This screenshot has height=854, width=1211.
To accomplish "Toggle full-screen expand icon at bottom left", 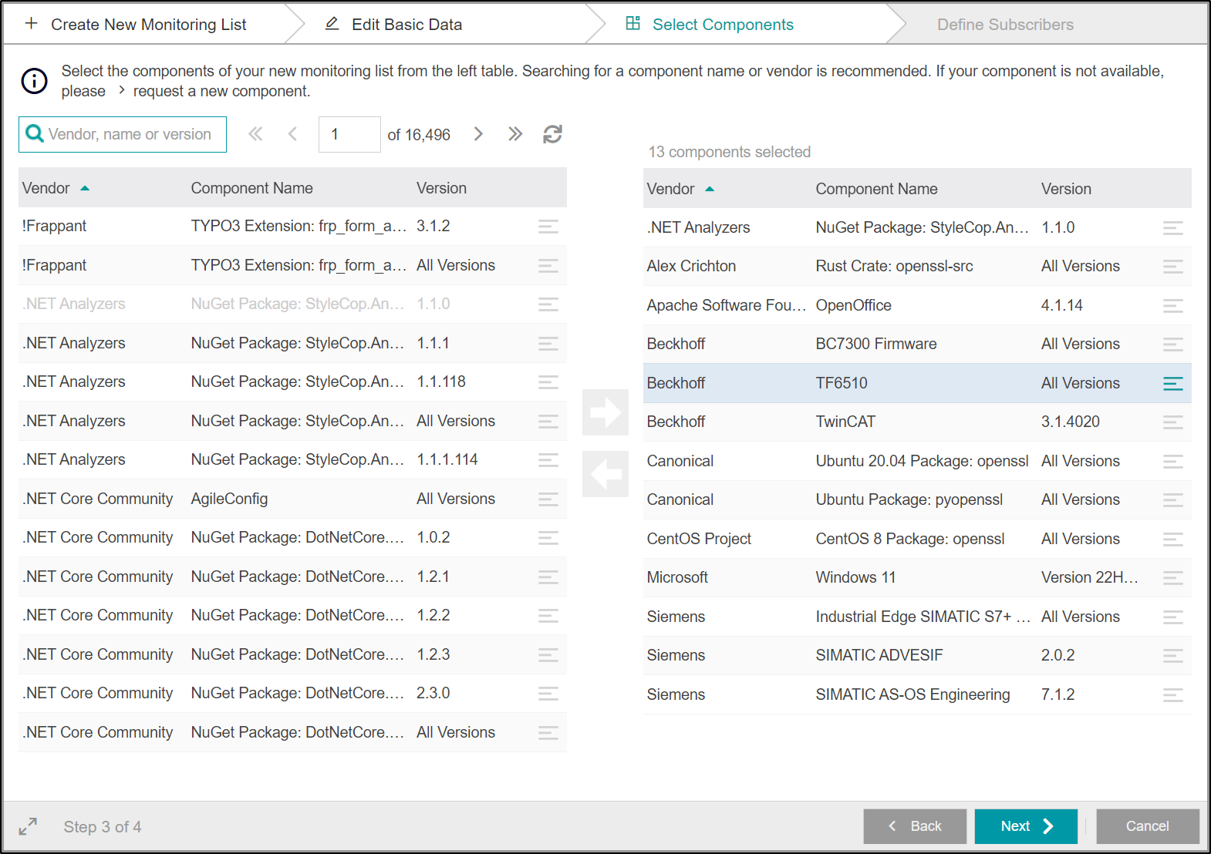I will (x=28, y=826).
